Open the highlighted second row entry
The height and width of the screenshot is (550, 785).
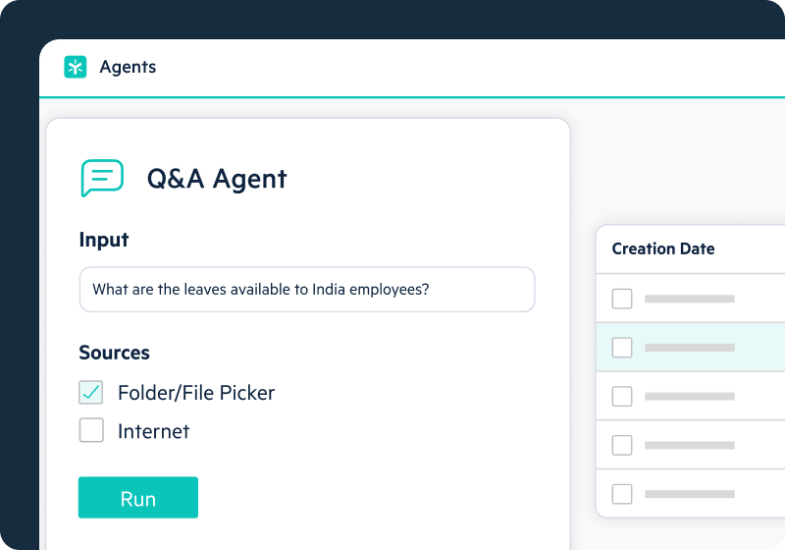click(x=690, y=347)
